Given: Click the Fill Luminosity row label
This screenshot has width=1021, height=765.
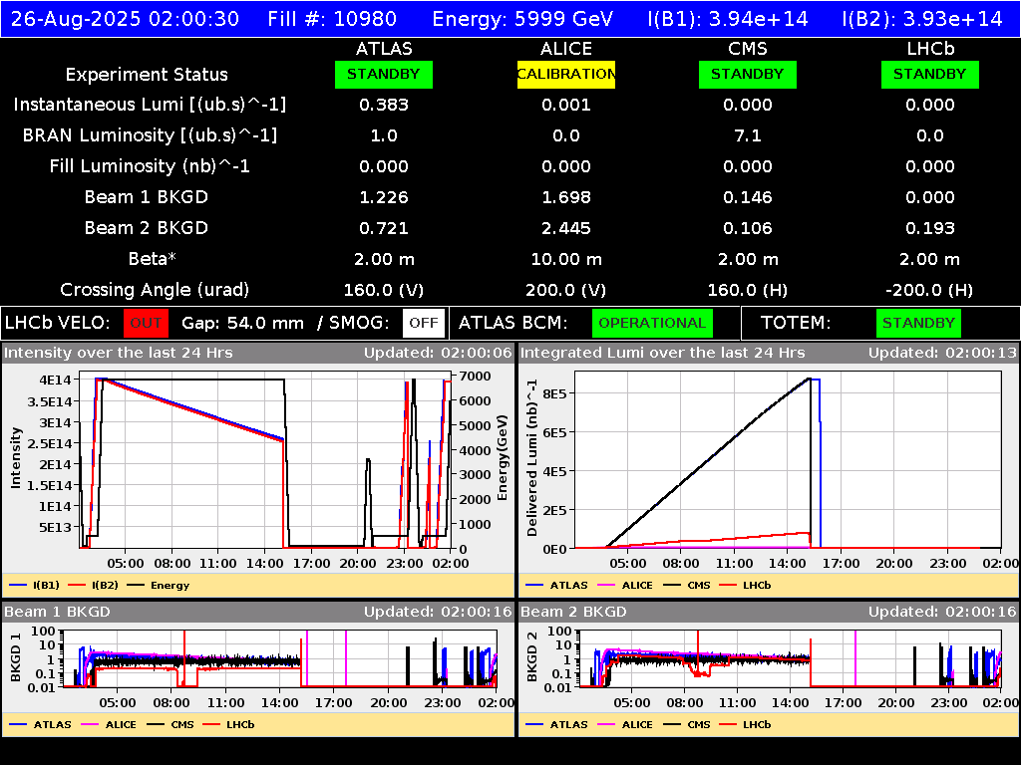Looking at the screenshot, I should point(150,166).
